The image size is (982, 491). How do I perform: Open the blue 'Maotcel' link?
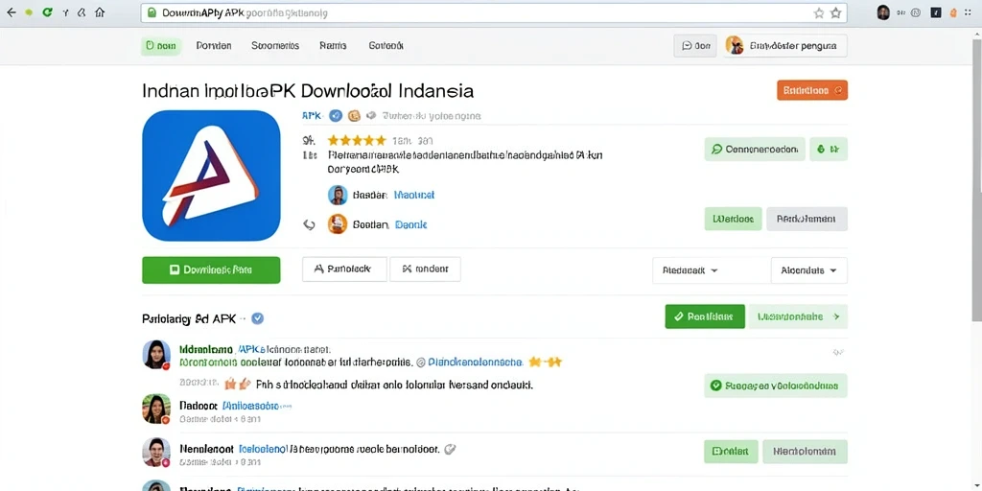pos(414,195)
